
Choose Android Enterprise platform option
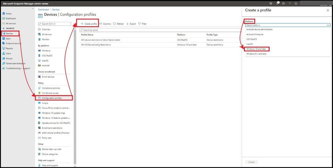click(x=255, y=34)
